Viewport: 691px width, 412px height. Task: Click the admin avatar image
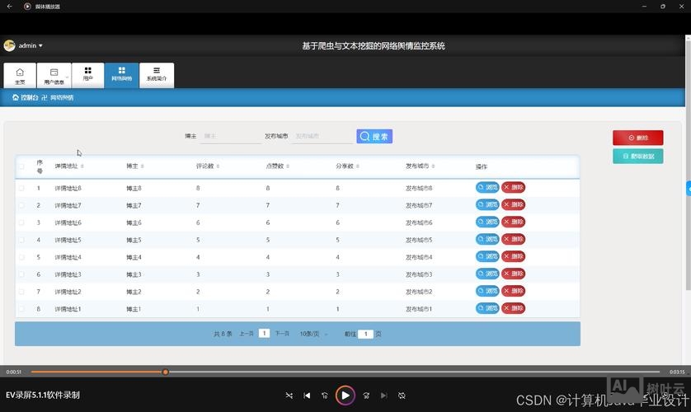(9, 45)
